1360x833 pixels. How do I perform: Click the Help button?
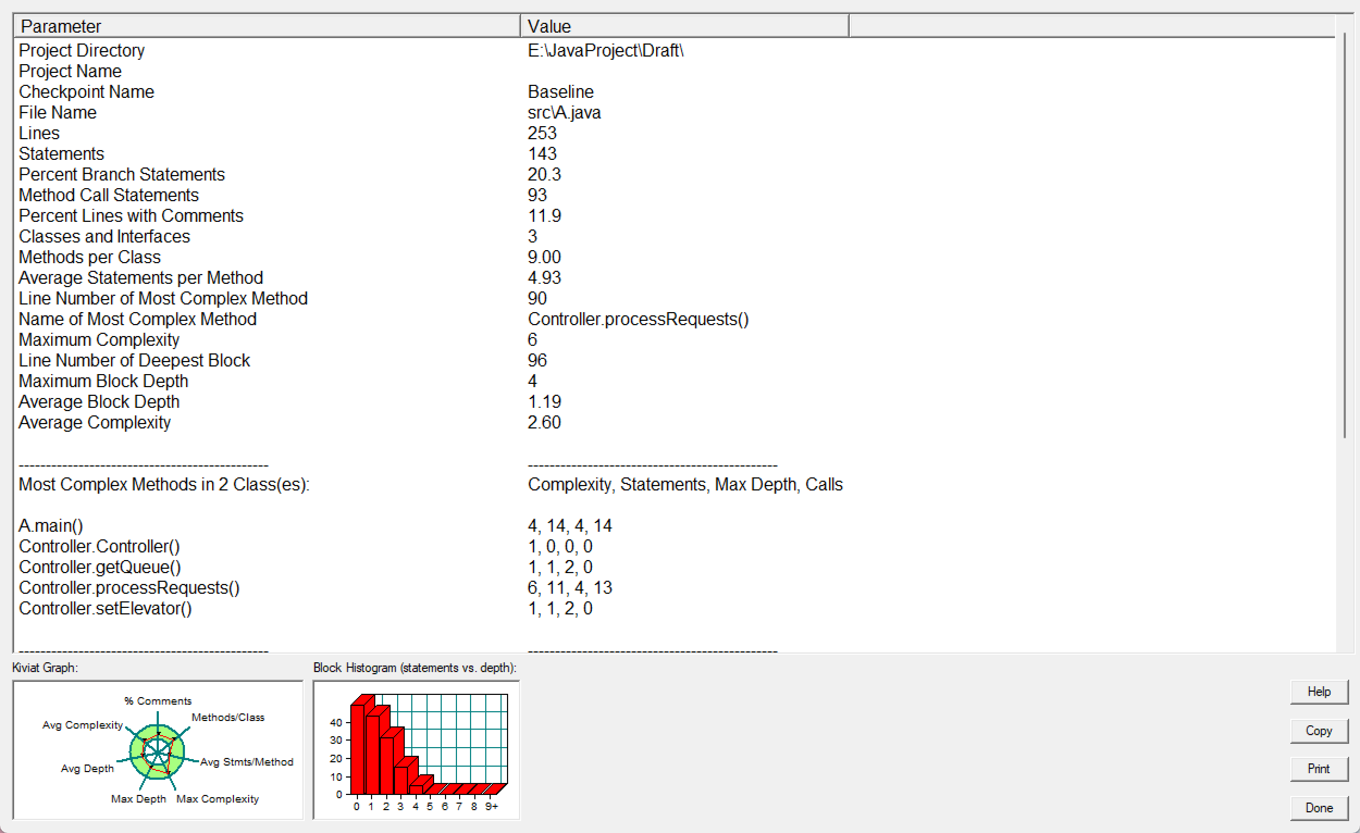click(1318, 692)
